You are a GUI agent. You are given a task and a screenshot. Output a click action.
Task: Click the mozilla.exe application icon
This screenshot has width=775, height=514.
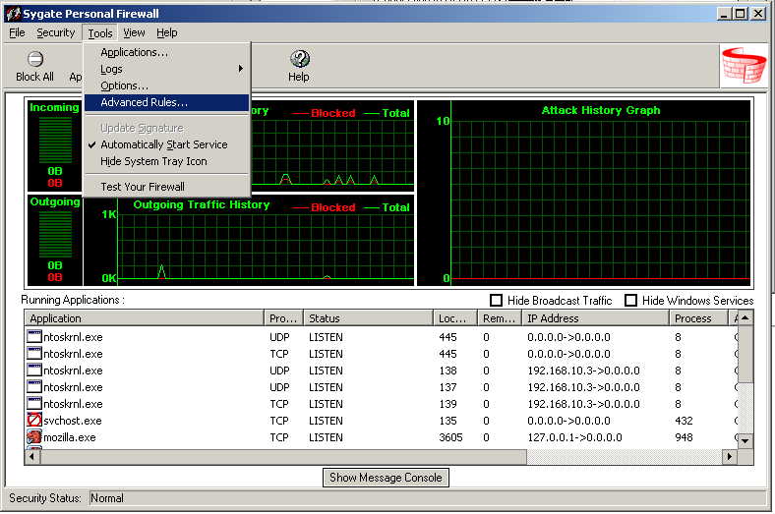pyautogui.click(x=34, y=437)
